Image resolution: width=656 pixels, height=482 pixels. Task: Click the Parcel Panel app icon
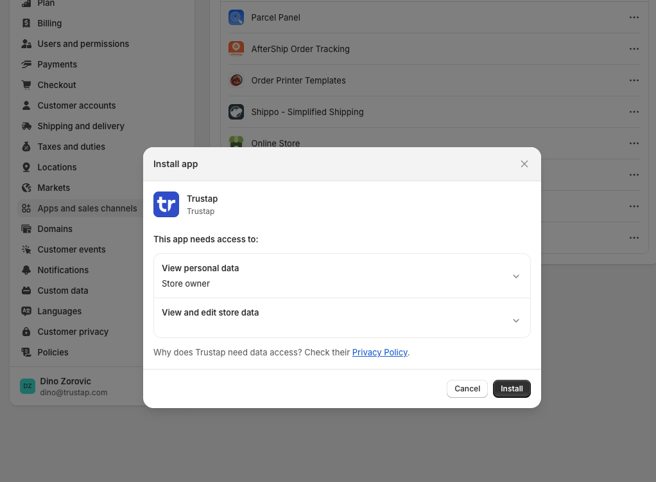[x=236, y=17]
